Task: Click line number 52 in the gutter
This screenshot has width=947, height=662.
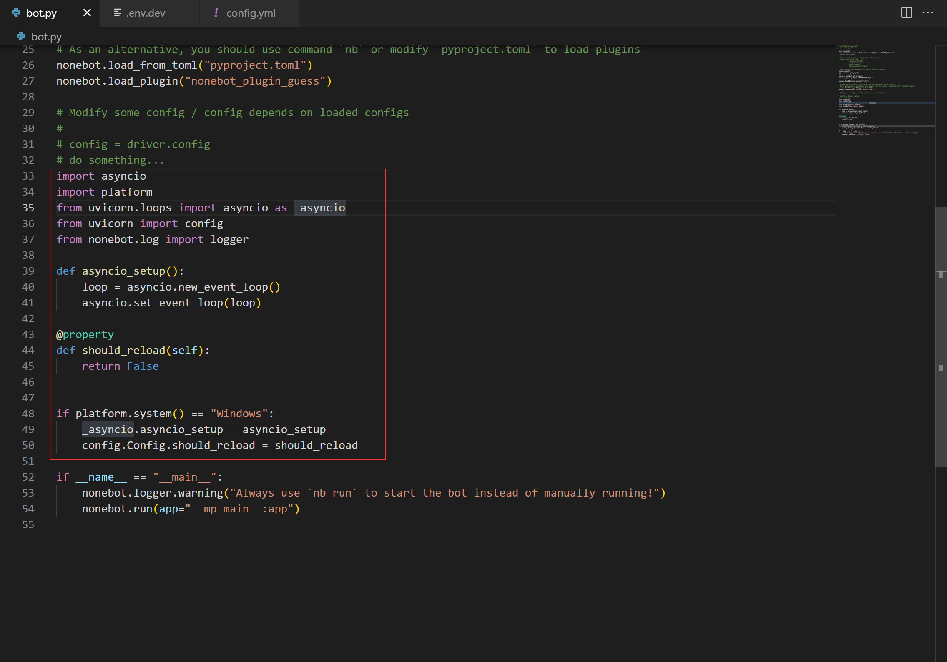Action: tap(28, 477)
